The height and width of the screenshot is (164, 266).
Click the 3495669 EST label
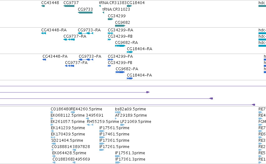point(81,159)
